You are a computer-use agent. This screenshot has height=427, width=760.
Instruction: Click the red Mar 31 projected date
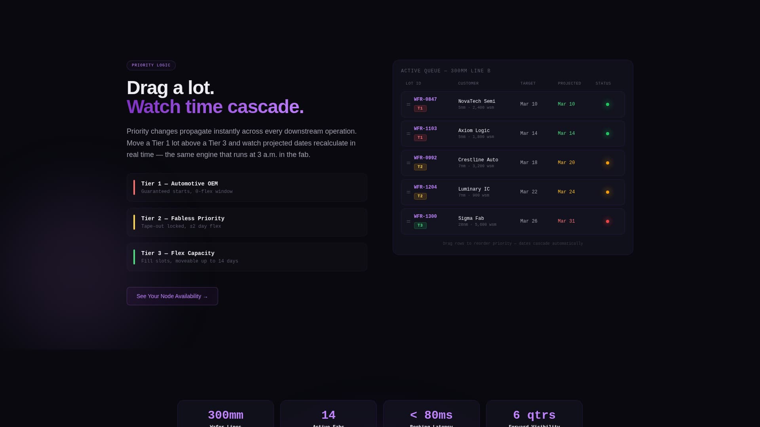click(x=566, y=221)
